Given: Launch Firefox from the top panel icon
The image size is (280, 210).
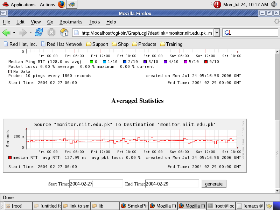Looking at the screenshot, I should (62, 5).
